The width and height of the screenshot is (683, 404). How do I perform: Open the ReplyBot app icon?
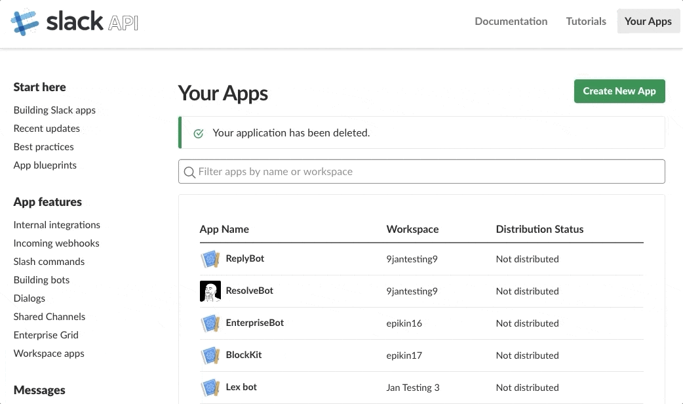pyautogui.click(x=210, y=258)
